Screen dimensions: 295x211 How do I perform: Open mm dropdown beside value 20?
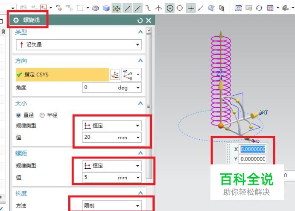(138, 138)
